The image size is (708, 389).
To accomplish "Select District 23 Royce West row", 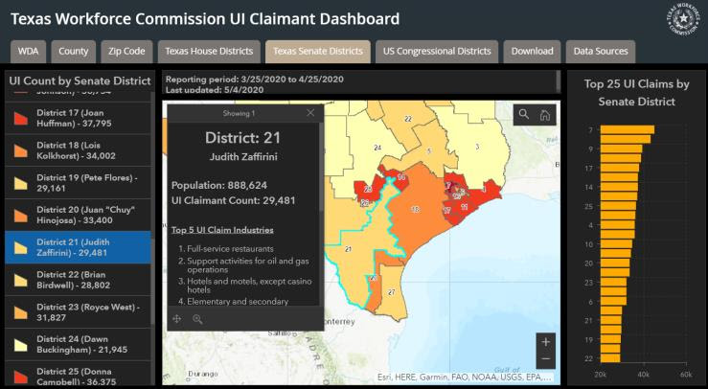I will click(x=78, y=312).
